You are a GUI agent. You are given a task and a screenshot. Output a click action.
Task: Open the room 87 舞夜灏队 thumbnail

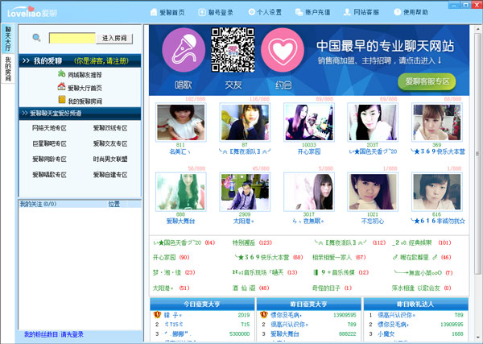click(x=245, y=122)
